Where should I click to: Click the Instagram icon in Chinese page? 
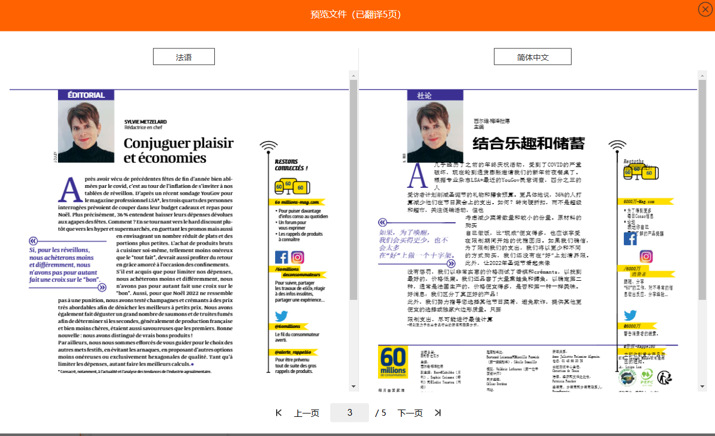[x=646, y=257]
